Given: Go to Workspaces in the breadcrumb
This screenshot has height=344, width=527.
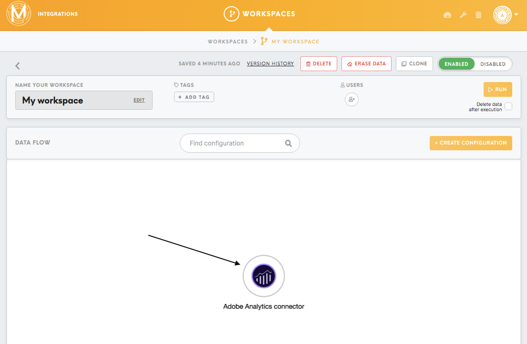Looking at the screenshot, I should 227,42.
